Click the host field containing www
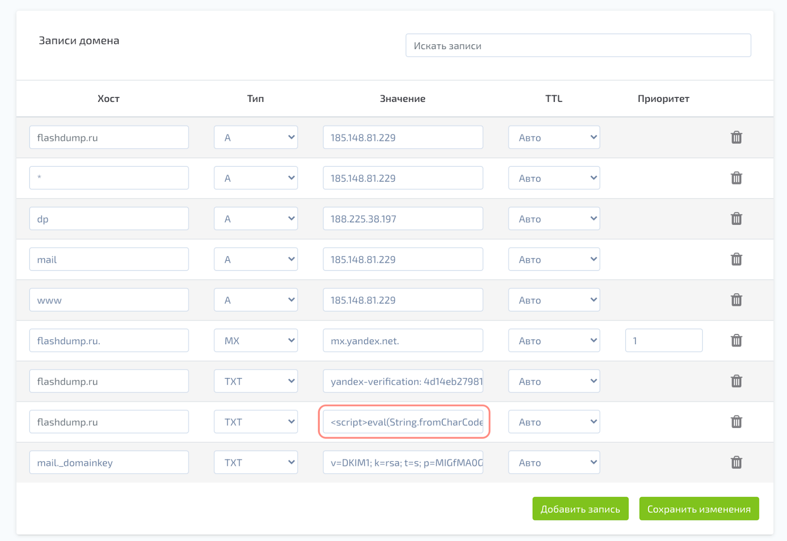The image size is (787, 541). 109,300
